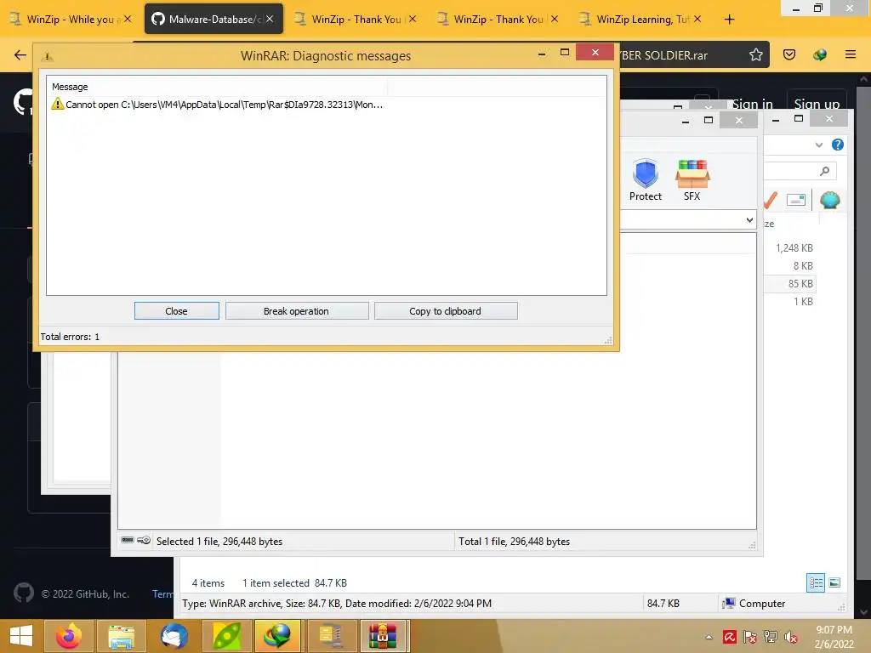
Task: Open WinZip from the taskbar
Action: coord(331,636)
